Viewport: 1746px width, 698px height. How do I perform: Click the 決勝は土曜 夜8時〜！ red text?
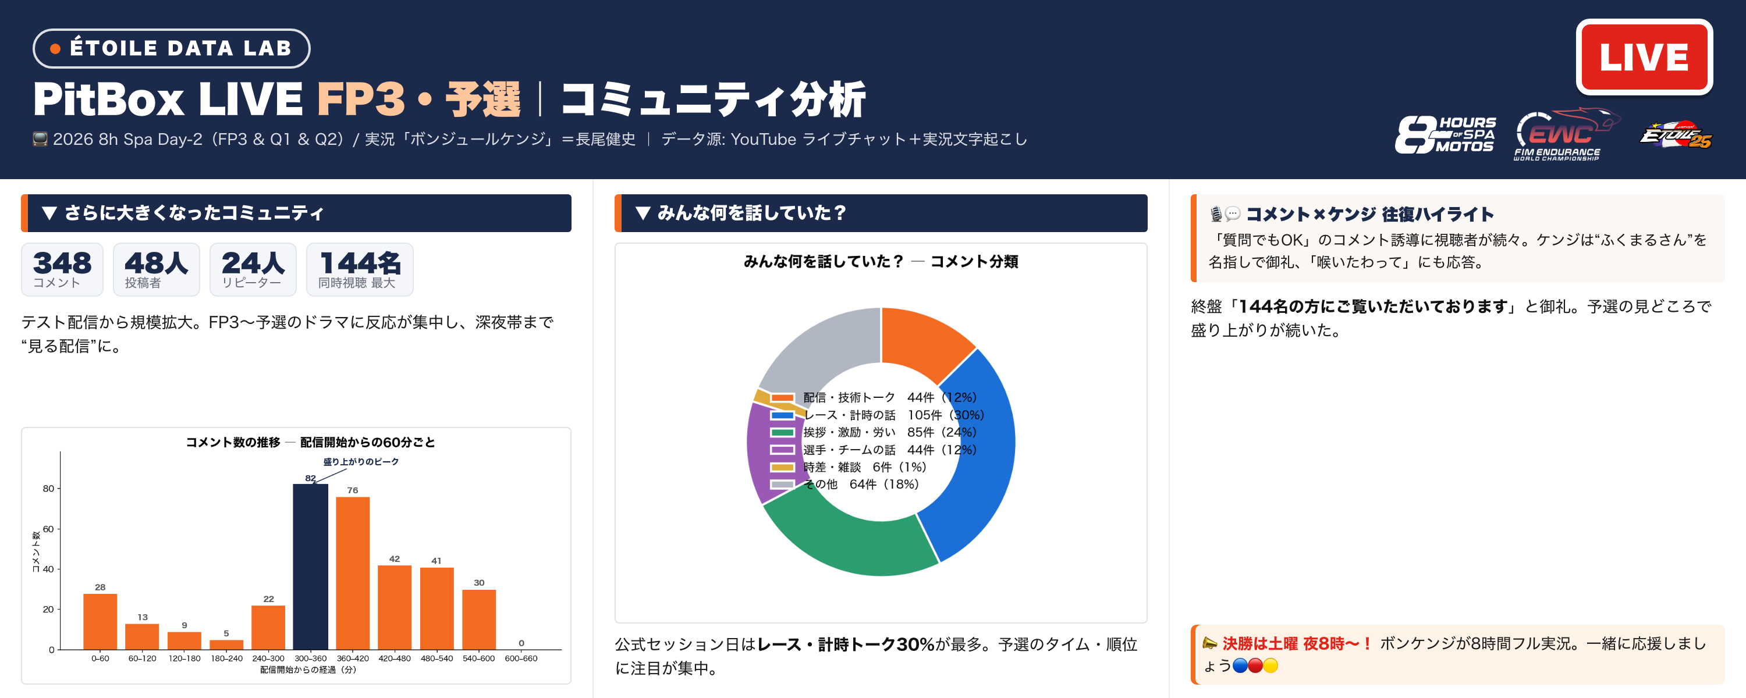coord(1297,643)
